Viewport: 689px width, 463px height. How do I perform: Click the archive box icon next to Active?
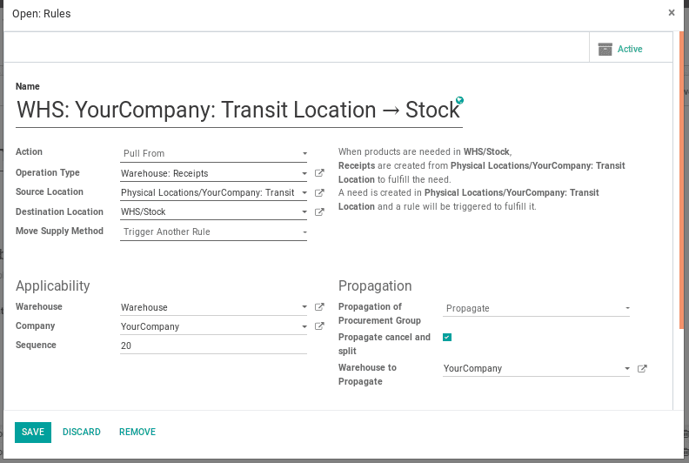click(605, 49)
